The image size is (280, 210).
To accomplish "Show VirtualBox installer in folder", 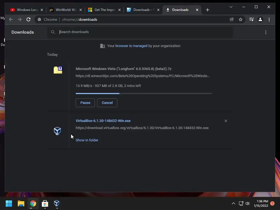I will click(x=87, y=140).
